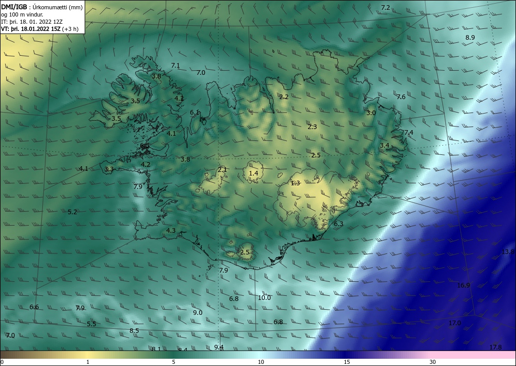Pick the 7.1 value label

175,66
